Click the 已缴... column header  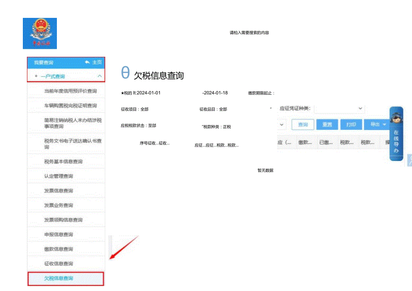[326, 142]
